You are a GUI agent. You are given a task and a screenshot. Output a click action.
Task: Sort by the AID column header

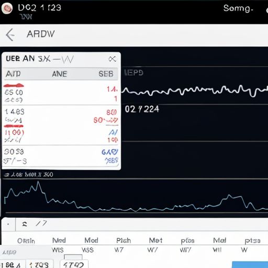(13, 74)
